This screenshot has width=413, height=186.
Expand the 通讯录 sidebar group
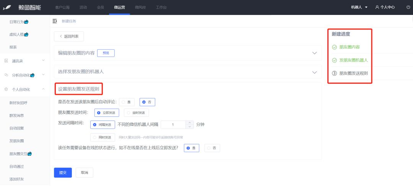(44, 60)
